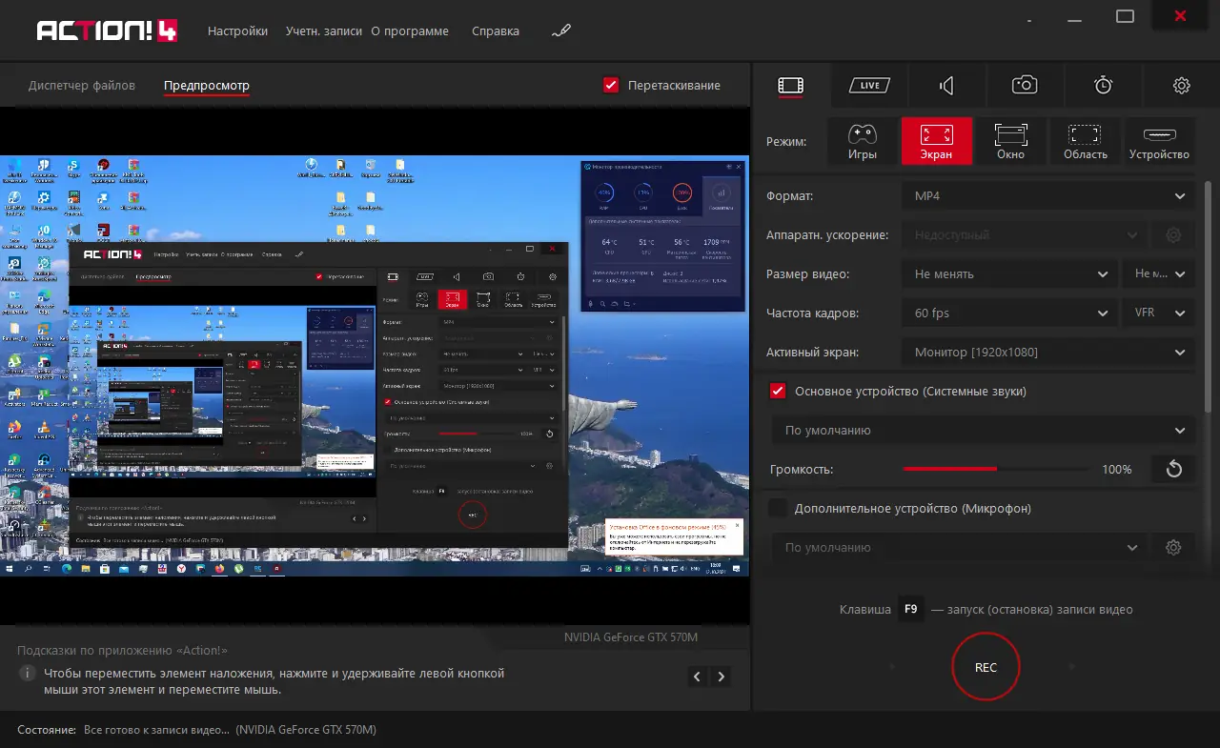
Task: Click the "Подсказки по приложению «Action!»" heading
Action: [x=122, y=651]
